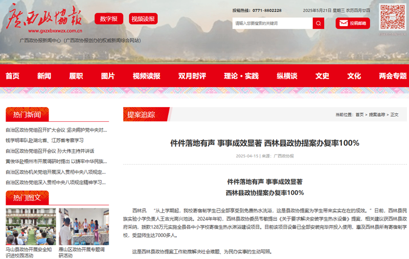Open news link 钱学明率队赴湖北省、江苏省考察学习
409x259 pixels.
pyautogui.click(x=44, y=140)
